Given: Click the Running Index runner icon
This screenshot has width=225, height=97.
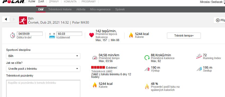Looking at the screenshot, I should click(199, 56).
